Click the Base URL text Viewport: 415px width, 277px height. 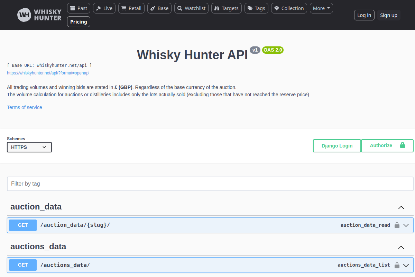49,65
